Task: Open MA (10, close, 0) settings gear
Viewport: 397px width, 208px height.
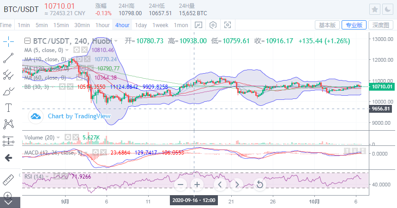Action: (79, 59)
